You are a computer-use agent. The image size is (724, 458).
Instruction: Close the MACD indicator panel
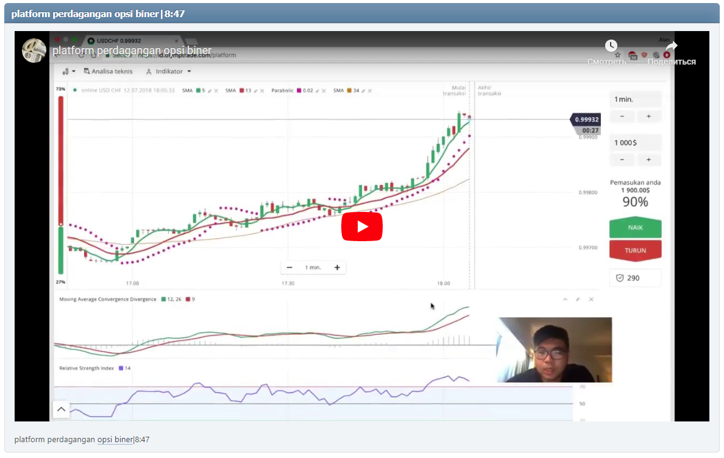591,300
